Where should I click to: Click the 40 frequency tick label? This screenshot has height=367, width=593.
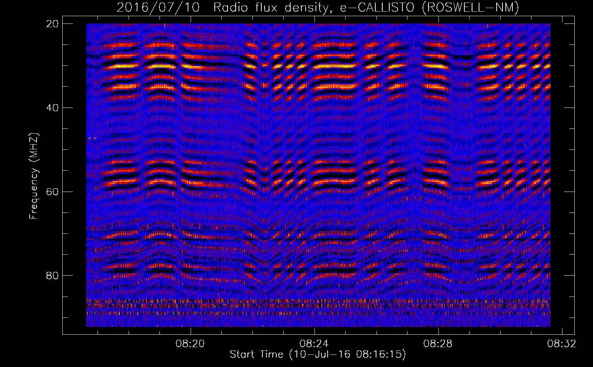[53, 108]
